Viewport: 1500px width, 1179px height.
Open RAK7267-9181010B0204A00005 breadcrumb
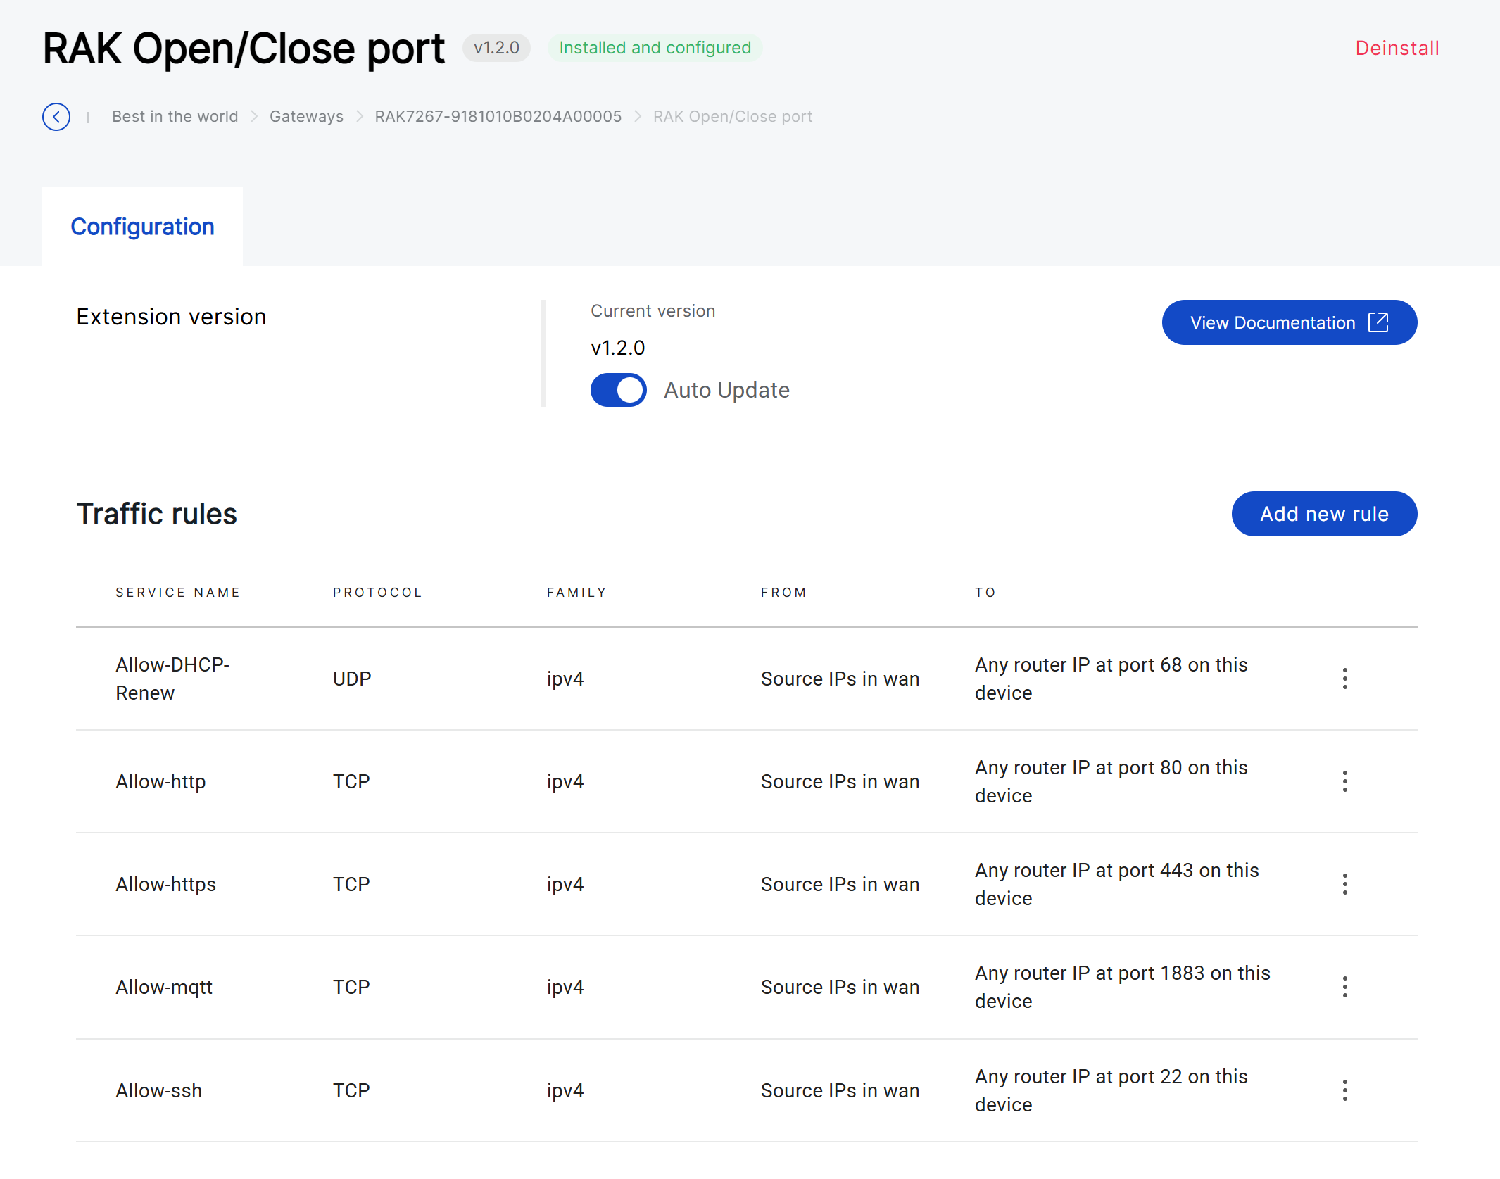coord(498,117)
